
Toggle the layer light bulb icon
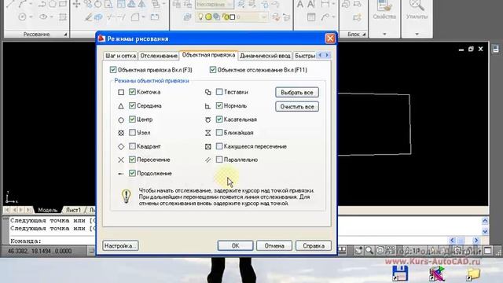(x=200, y=17)
